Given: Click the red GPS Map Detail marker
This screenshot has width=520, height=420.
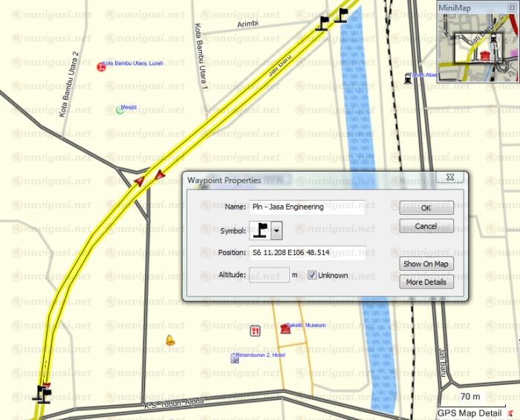Looking at the screenshot, I should coord(510,413).
